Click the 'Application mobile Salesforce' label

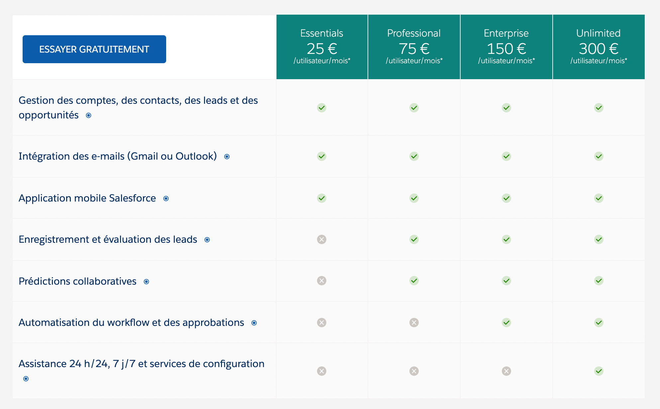pos(87,198)
